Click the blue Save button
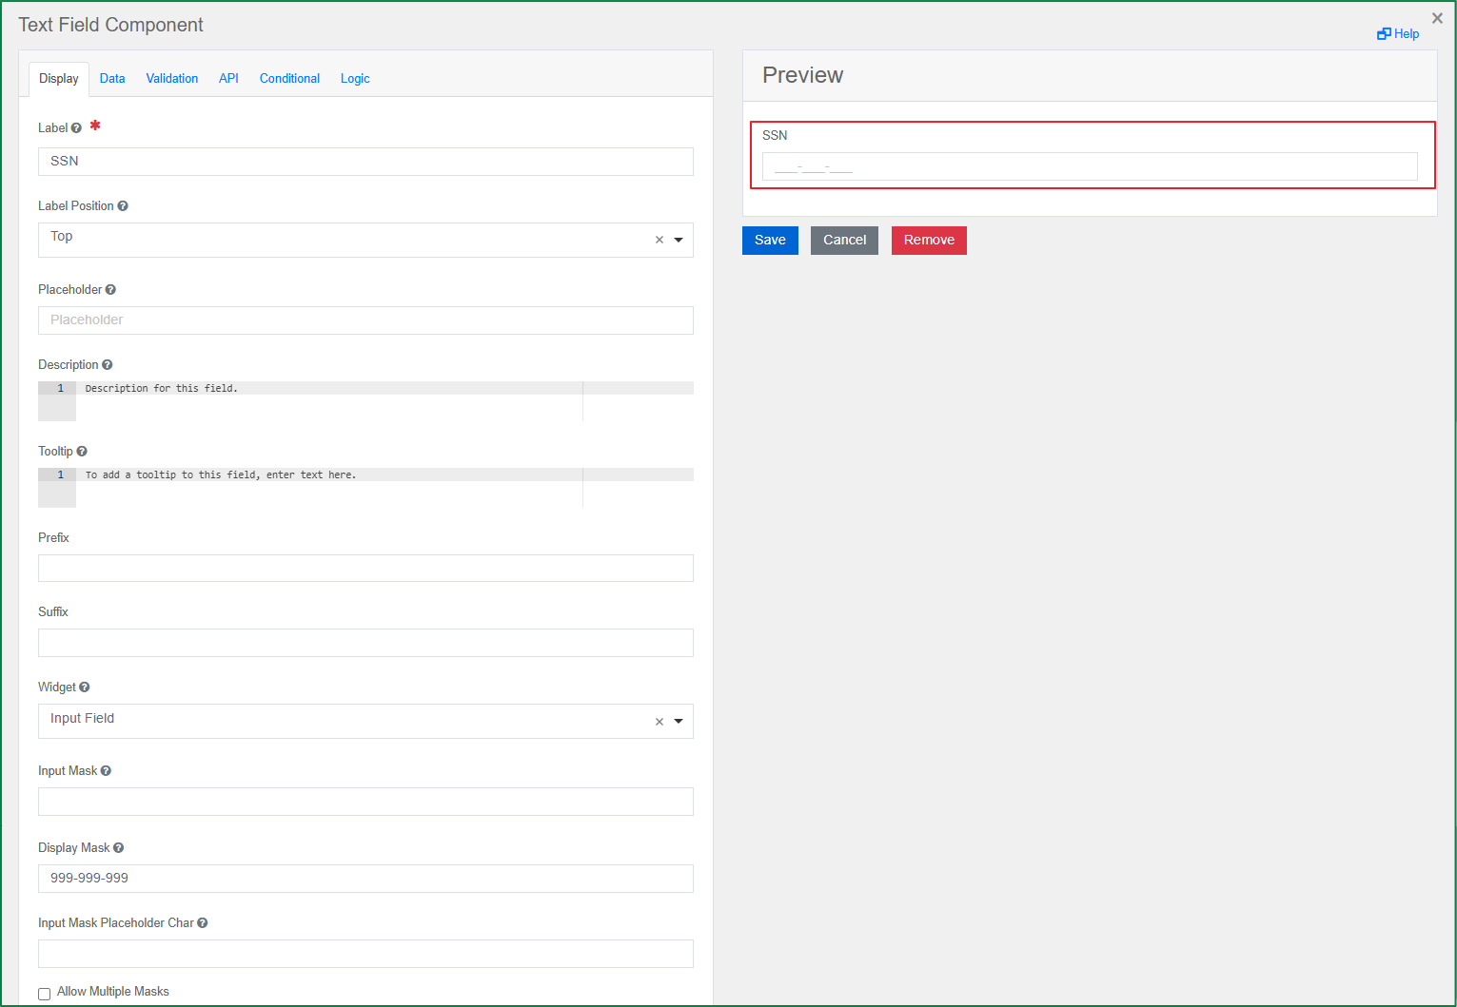Viewport: 1457px width, 1007px height. click(770, 241)
